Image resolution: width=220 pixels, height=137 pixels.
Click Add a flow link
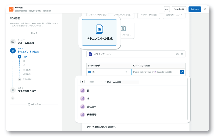coord(34,104)
